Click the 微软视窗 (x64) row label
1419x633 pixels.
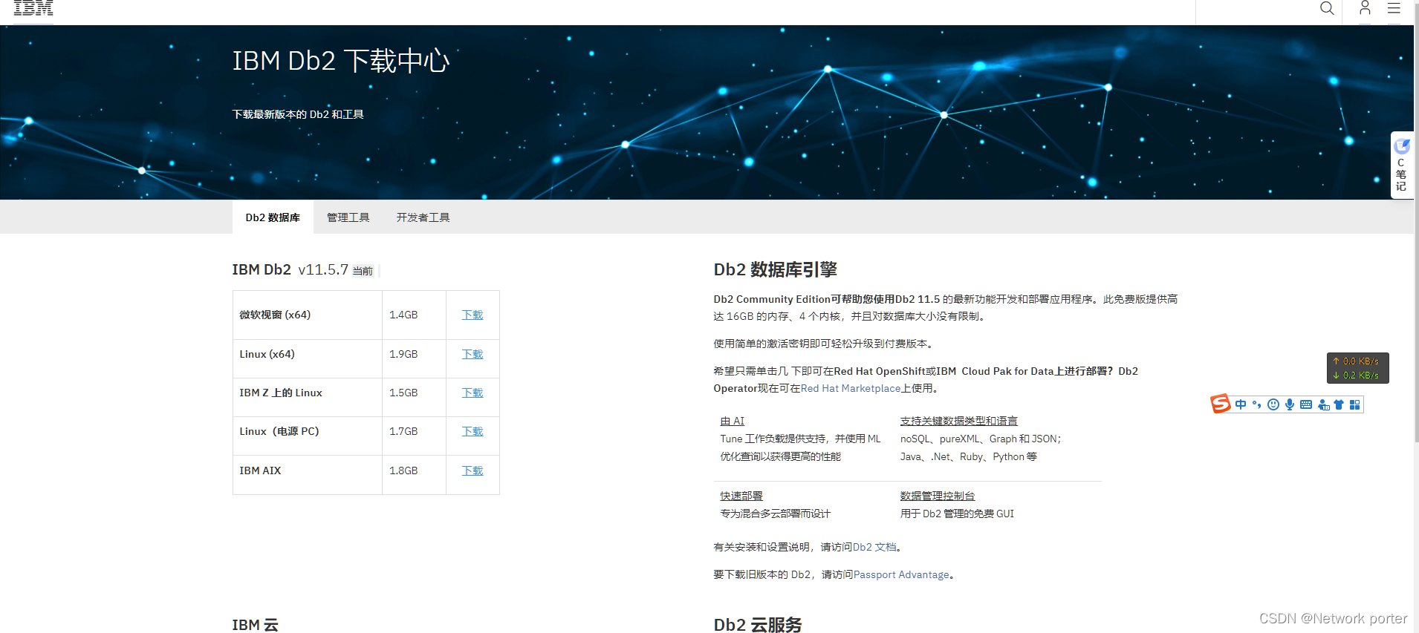click(275, 315)
